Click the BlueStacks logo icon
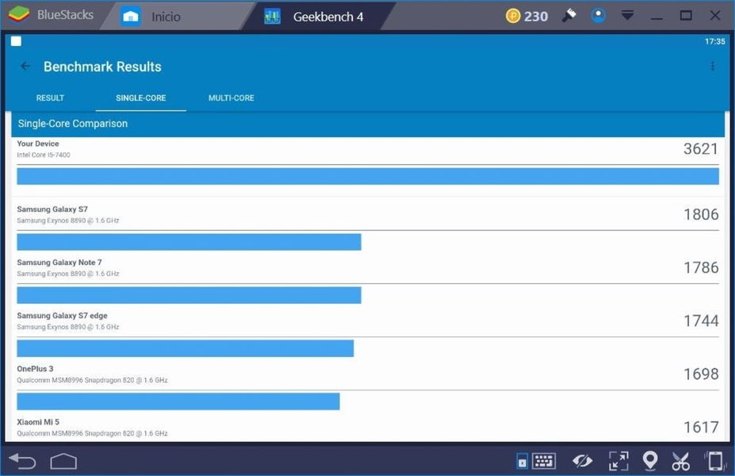735x476 pixels. click(19, 15)
